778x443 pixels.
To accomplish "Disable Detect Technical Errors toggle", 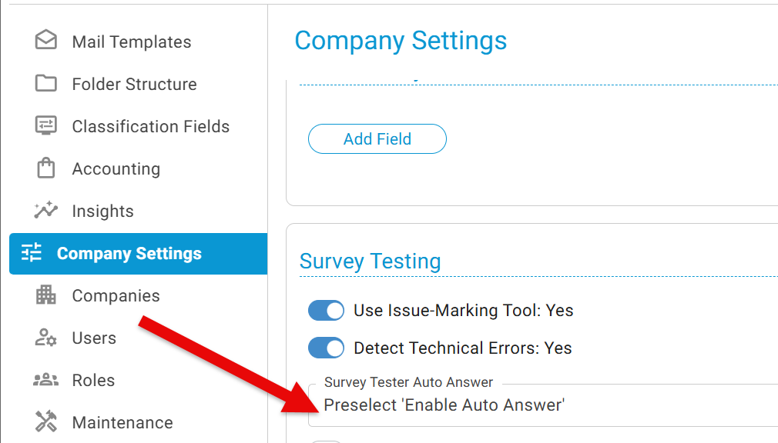I will pyautogui.click(x=326, y=348).
